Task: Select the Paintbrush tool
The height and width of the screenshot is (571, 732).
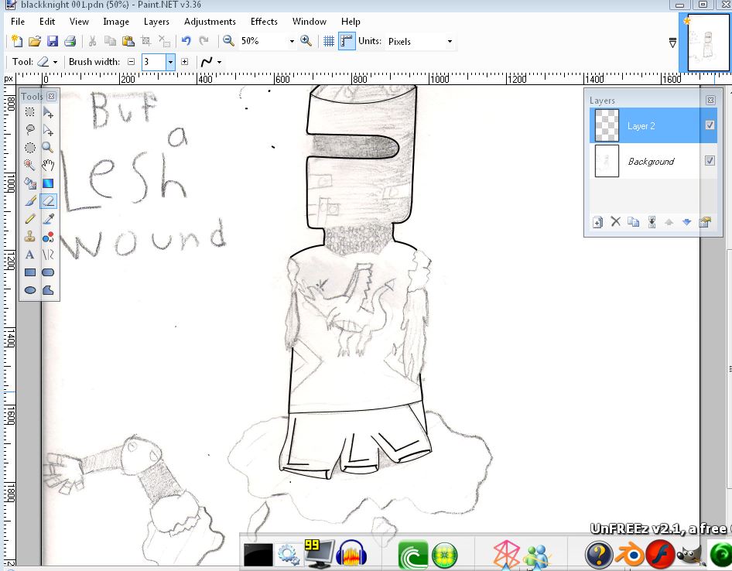Action: (x=30, y=200)
